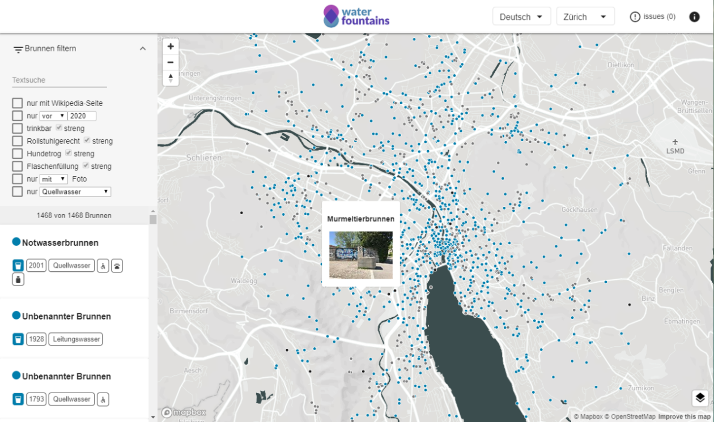Open the Deutsch language dropdown
This screenshot has width=714, height=422.
[x=522, y=16]
